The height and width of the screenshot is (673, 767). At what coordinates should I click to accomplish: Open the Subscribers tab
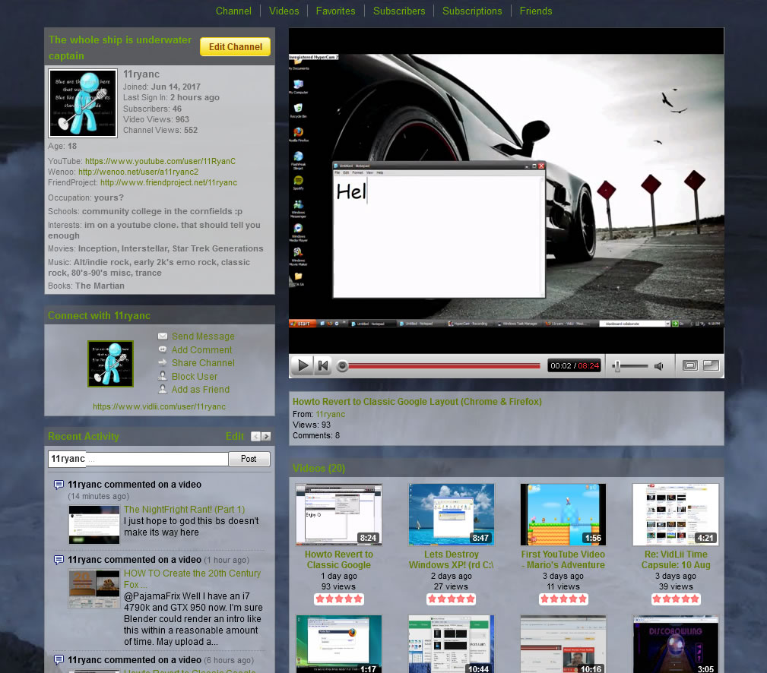pos(400,11)
